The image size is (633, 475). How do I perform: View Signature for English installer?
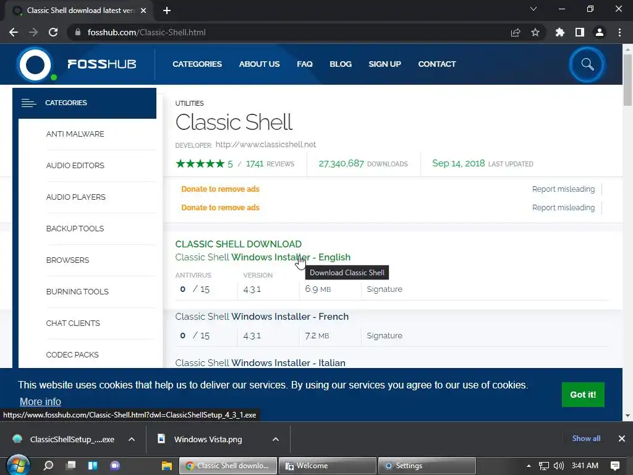tap(384, 289)
